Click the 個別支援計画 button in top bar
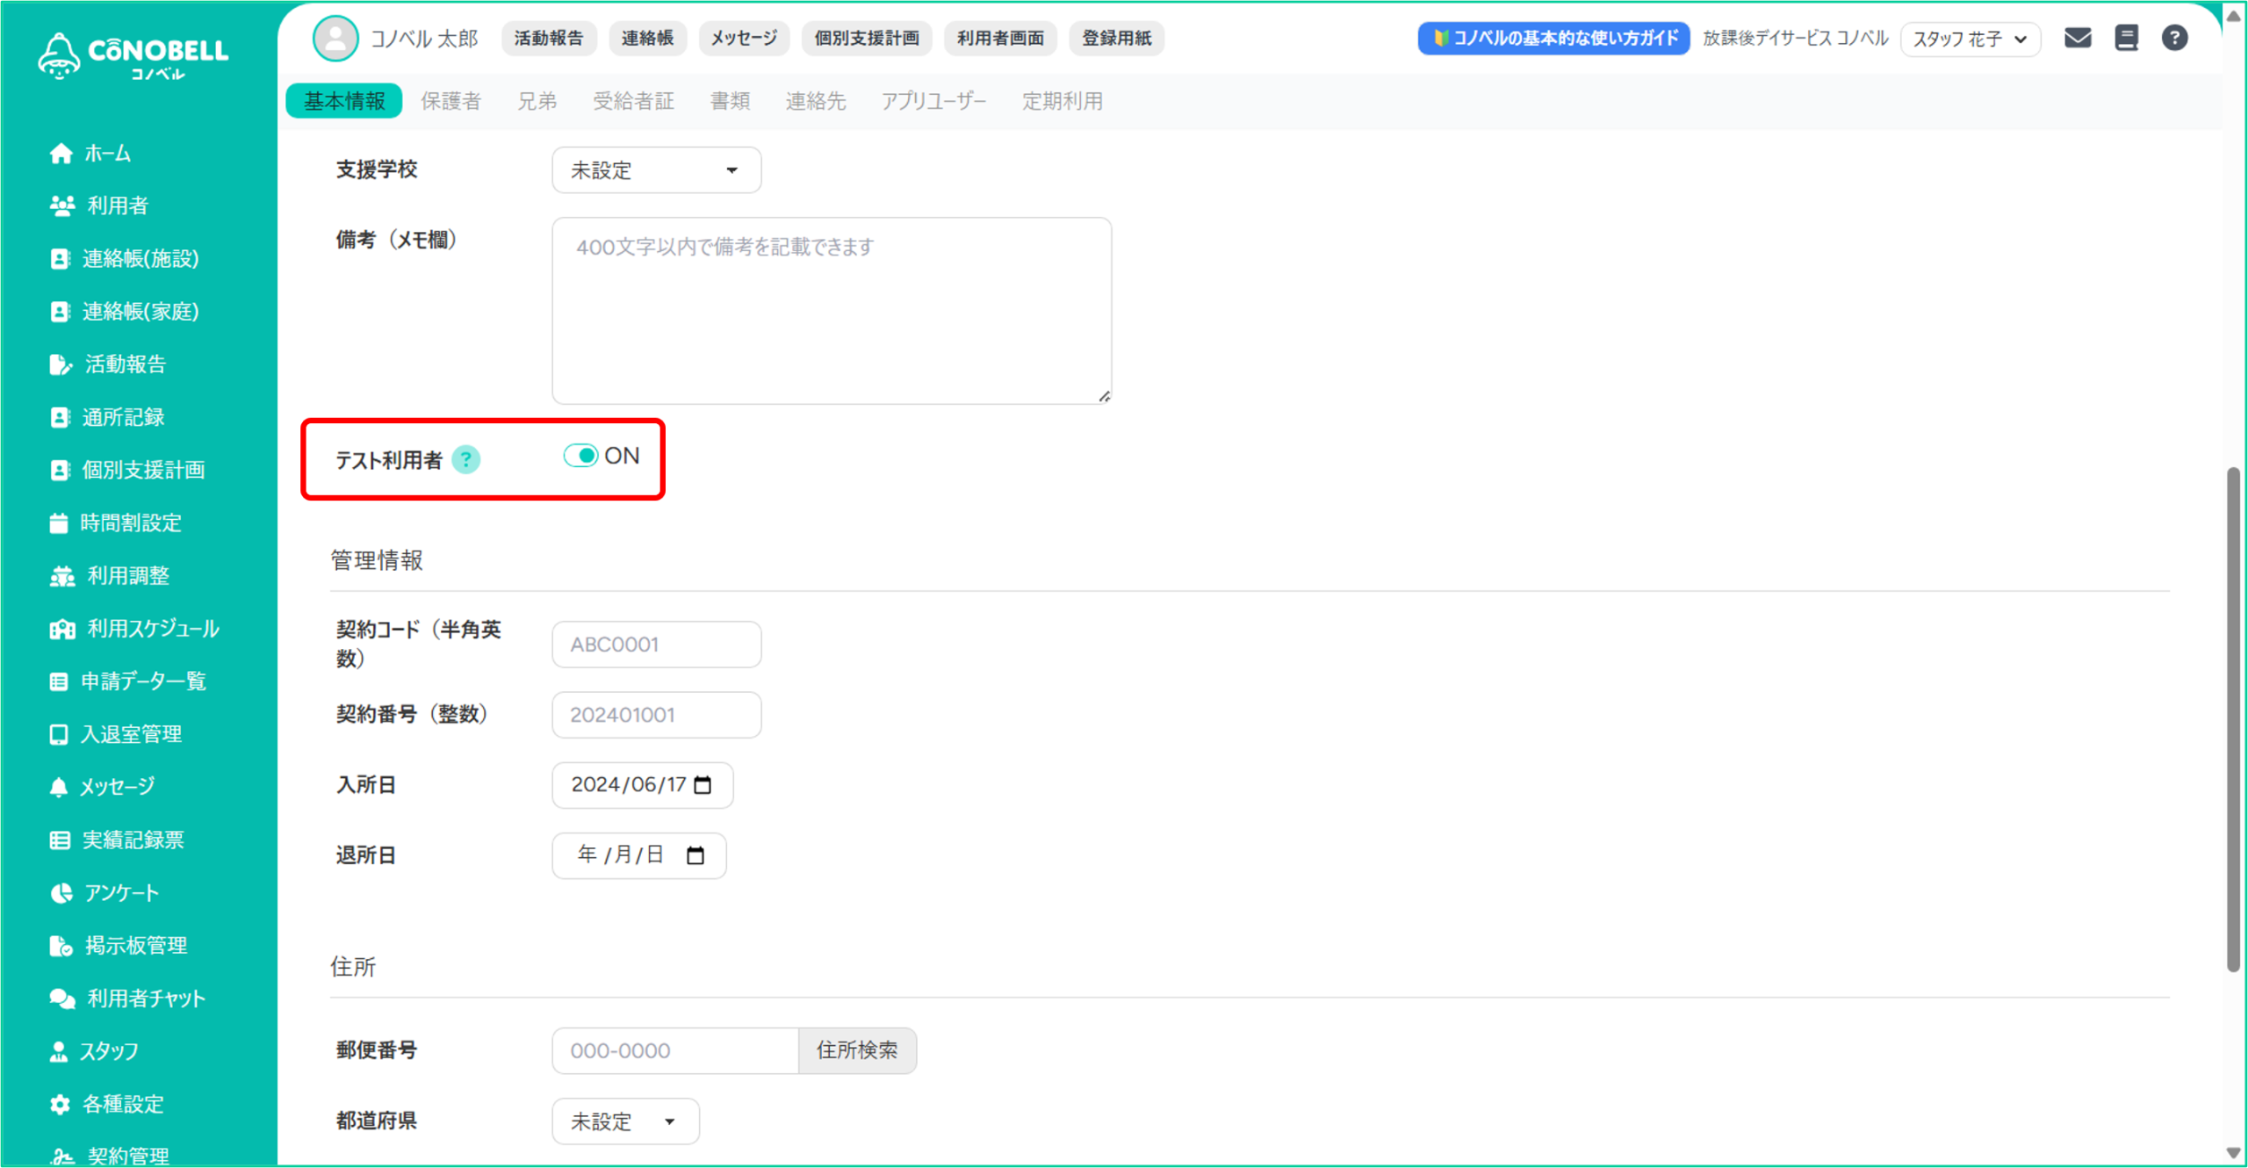Viewport: 2248px width, 1168px height. click(x=866, y=38)
